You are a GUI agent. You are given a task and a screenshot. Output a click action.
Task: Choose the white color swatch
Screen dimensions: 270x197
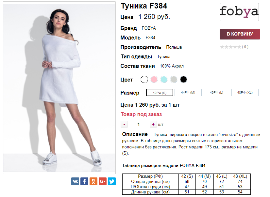144,80
